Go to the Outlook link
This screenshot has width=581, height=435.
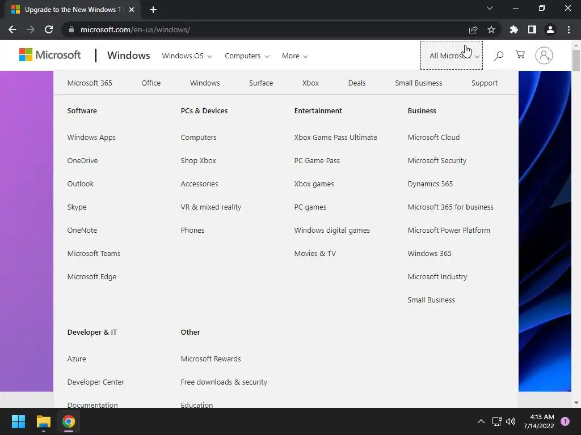81,184
